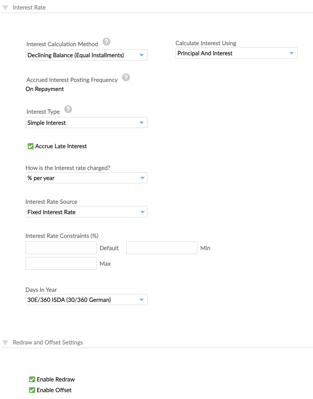The width and height of the screenshot is (313, 399).
Task: Uncheck the Enable Offset option
Action: coord(31,390)
